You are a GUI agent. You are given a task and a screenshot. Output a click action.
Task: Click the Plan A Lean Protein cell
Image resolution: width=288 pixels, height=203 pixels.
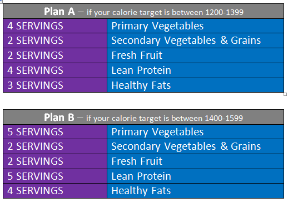[x=195, y=70]
